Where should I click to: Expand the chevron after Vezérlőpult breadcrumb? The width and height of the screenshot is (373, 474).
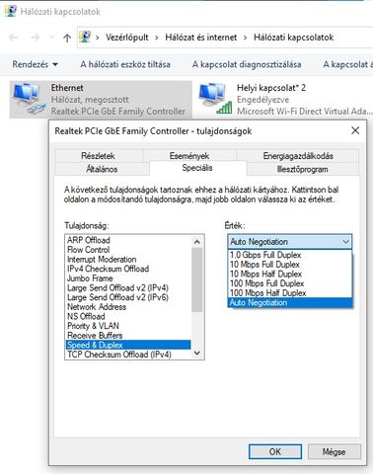(157, 38)
